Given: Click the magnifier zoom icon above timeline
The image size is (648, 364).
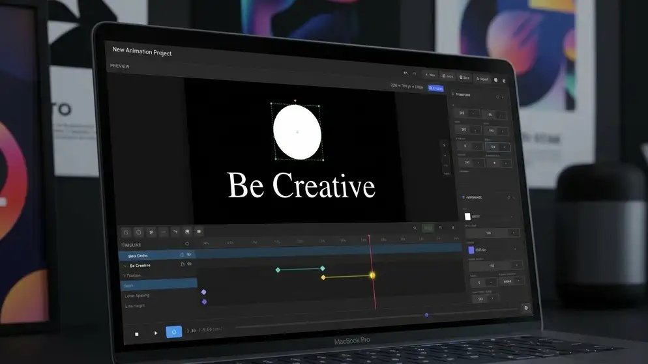Looking at the screenshot, I should coord(415,228).
